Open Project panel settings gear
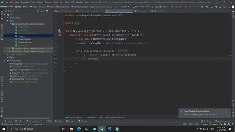This screenshot has width=235, height=132. 47,11
